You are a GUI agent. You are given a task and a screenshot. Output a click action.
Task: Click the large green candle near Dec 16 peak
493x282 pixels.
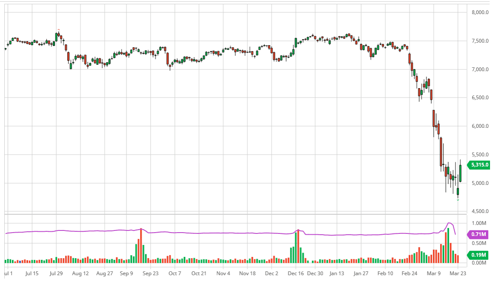[295, 42]
